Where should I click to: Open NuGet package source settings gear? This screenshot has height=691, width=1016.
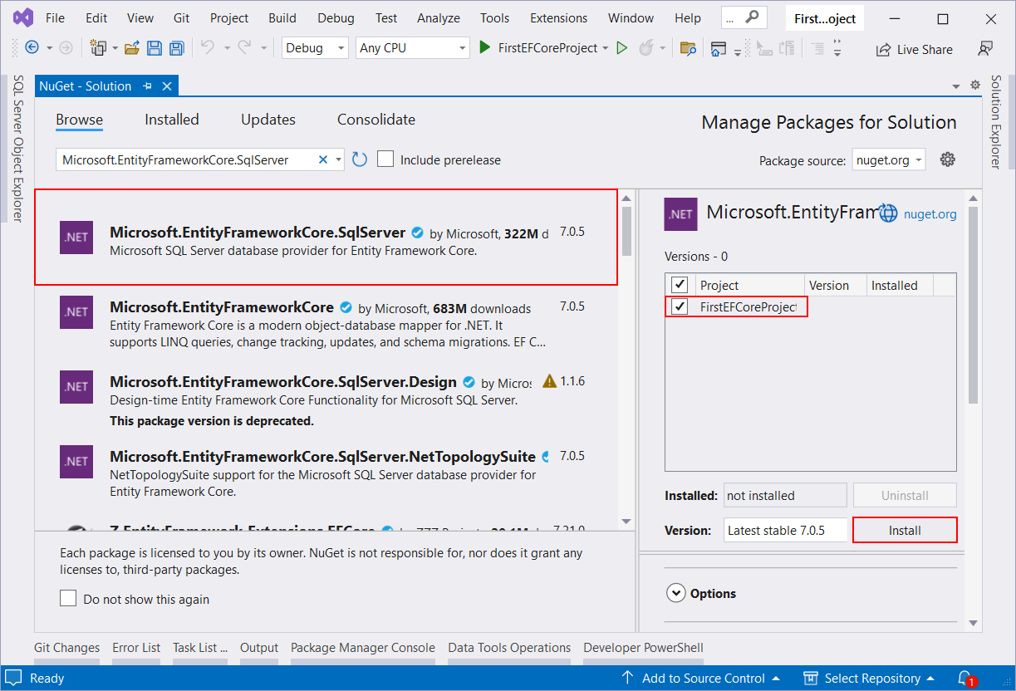[947, 159]
